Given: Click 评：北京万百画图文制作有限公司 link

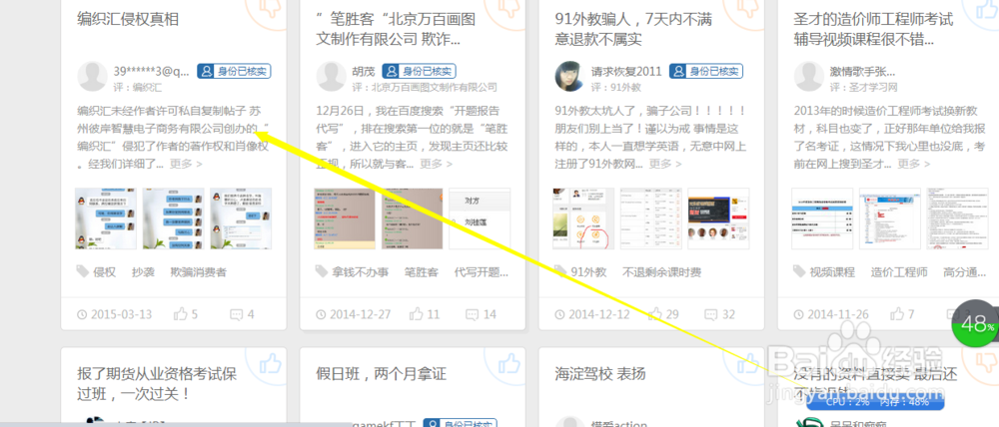Looking at the screenshot, I should pos(425,87).
